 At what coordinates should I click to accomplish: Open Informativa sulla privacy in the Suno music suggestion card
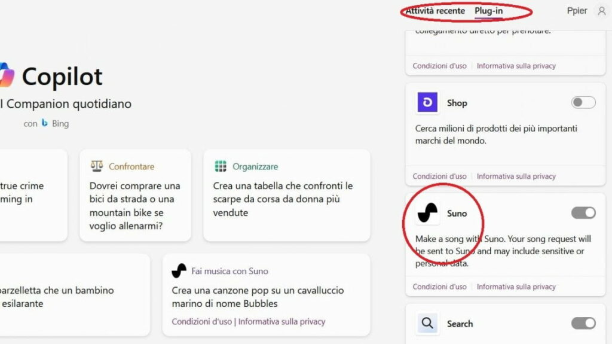[281, 321]
